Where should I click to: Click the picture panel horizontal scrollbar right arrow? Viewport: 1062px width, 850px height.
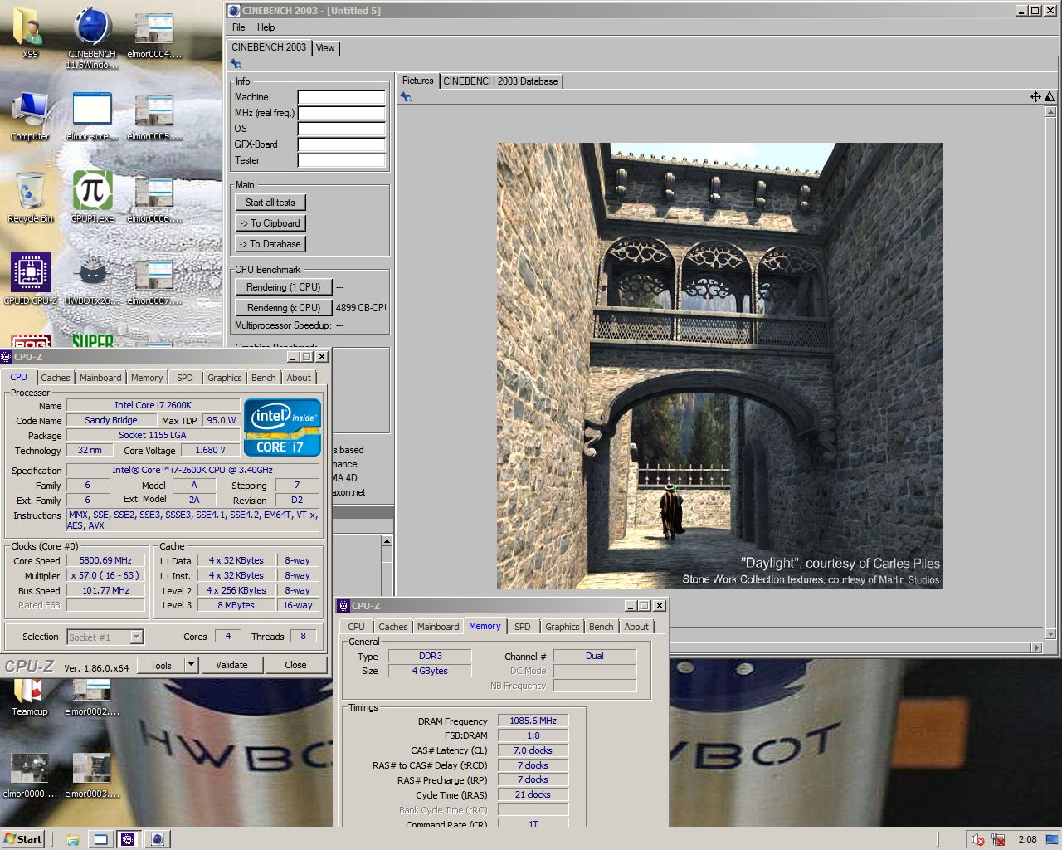(x=1036, y=647)
